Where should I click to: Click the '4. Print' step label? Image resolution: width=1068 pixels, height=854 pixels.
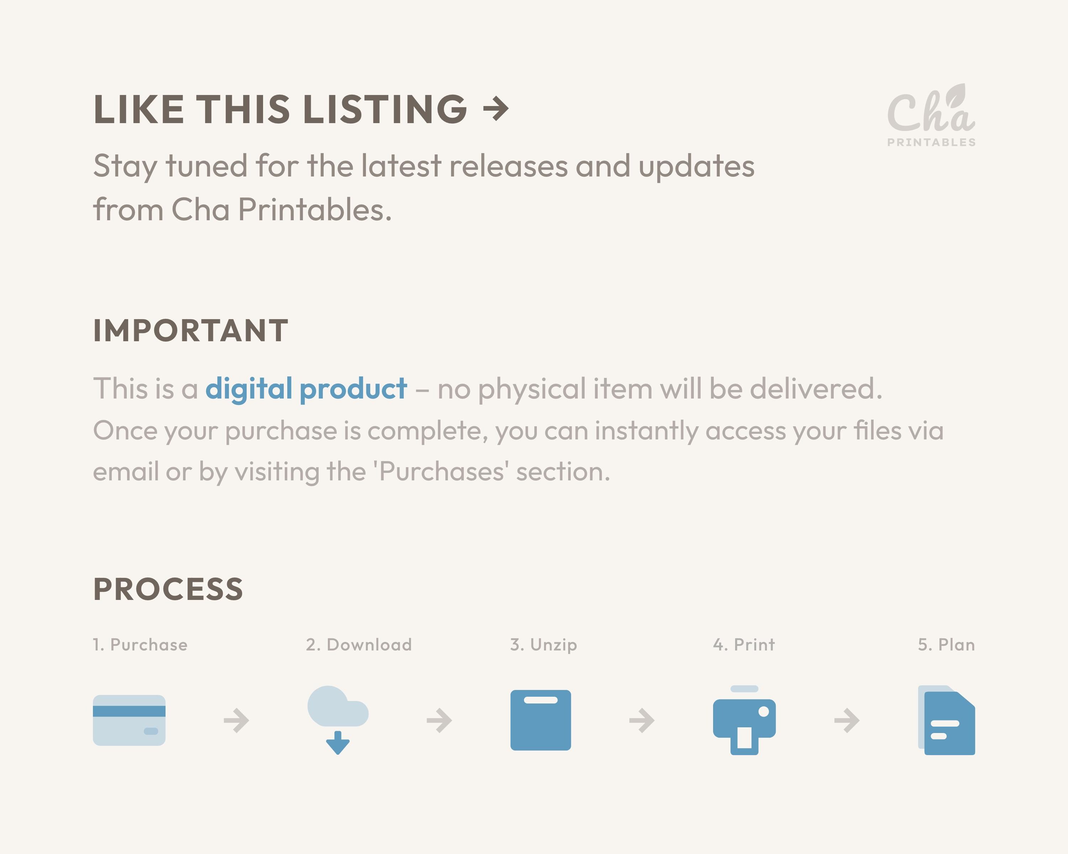click(x=744, y=644)
